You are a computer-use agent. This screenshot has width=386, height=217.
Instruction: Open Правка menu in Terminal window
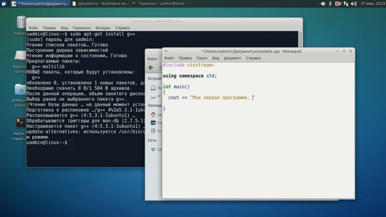pyautogui.click(x=49, y=28)
